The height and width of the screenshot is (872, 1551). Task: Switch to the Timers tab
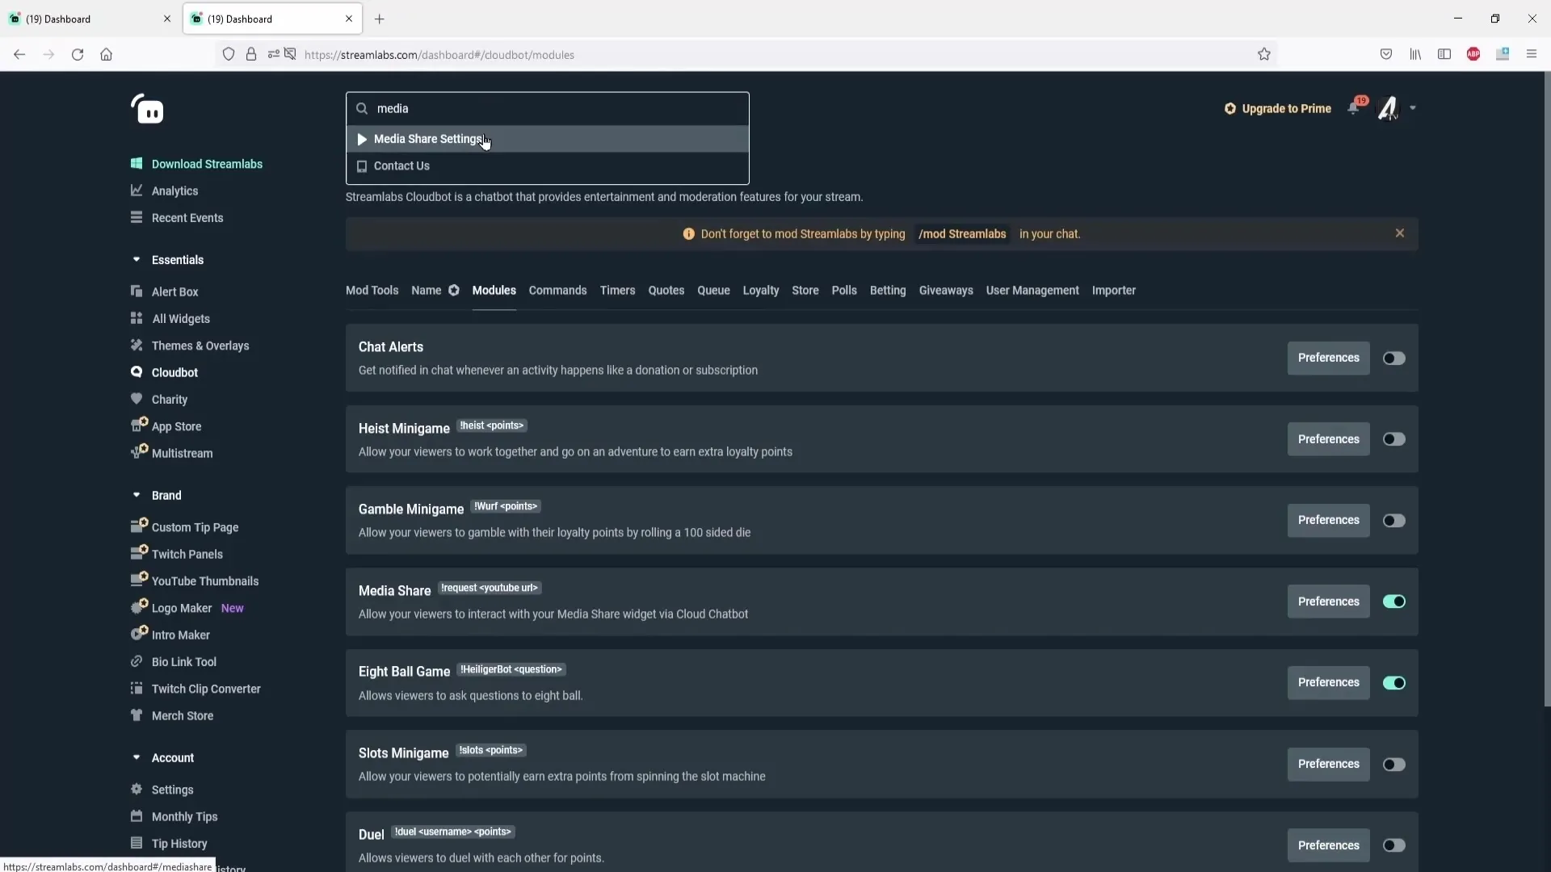[x=617, y=290]
